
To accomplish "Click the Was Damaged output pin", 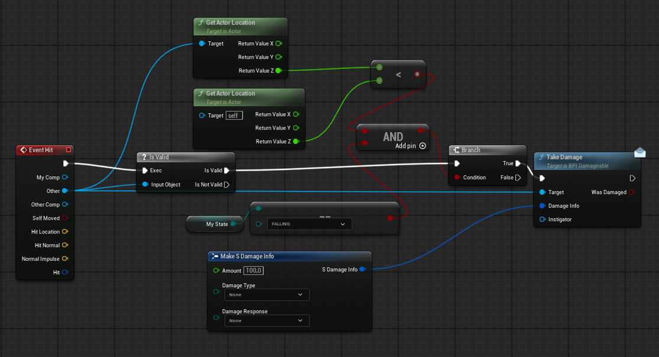I will pos(631,192).
